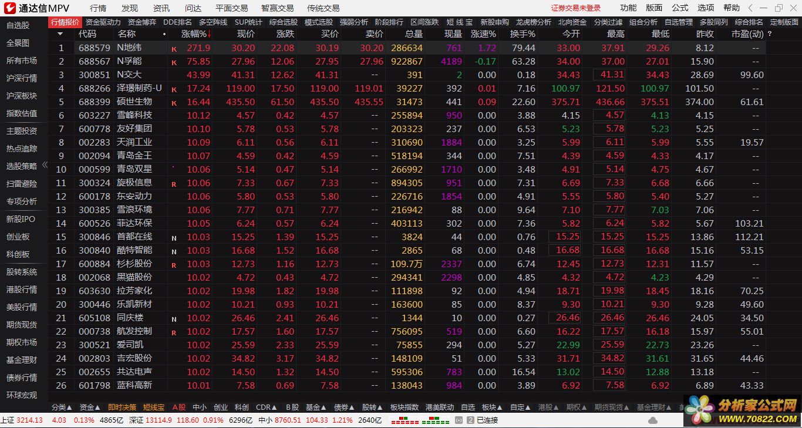Expand the 基金▲ bottom menu
The image size is (802, 428).
tap(316, 407)
